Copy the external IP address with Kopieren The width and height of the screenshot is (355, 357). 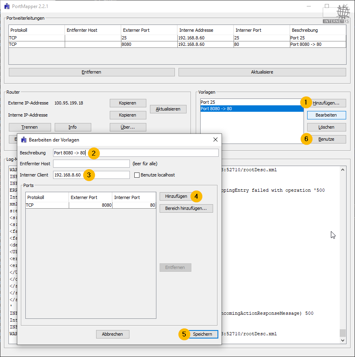pyautogui.click(x=128, y=103)
